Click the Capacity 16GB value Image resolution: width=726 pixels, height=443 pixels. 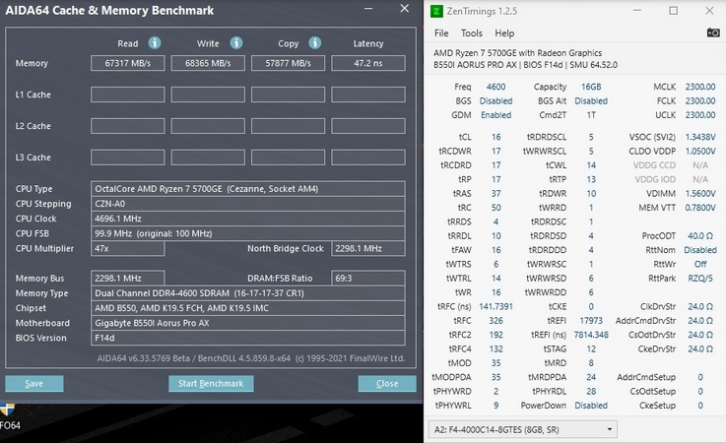point(591,87)
